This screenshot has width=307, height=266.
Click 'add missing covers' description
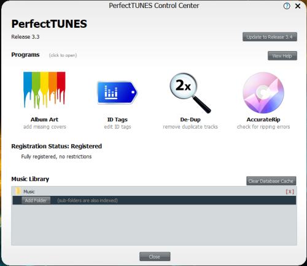45,127
